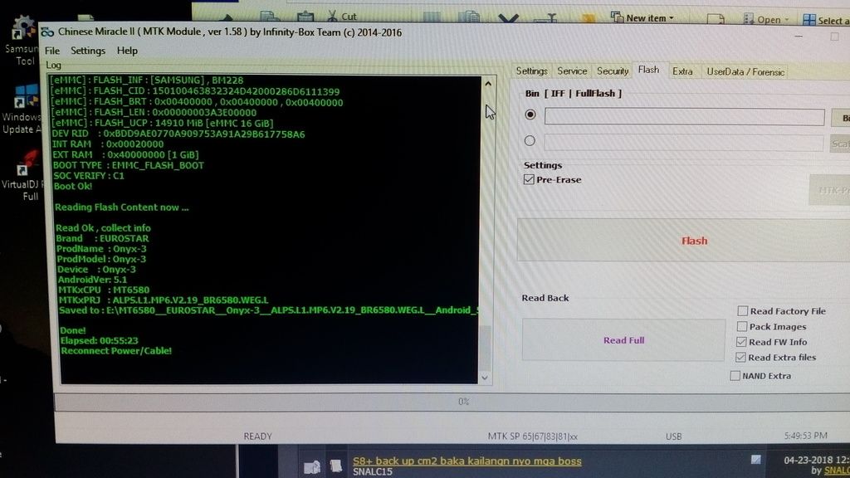The height and width of the screenshot is (478, 850).
Task: Click the first Bin file path field
Action: click(684, 117)
